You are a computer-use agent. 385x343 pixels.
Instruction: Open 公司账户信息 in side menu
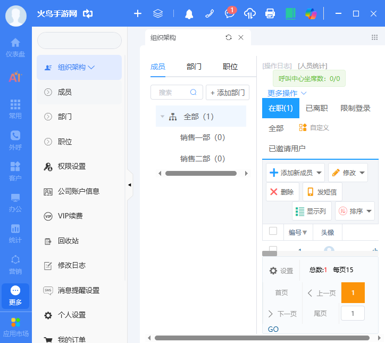(79, 191)
